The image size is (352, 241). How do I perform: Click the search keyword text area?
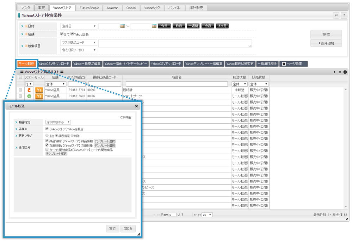175,44
